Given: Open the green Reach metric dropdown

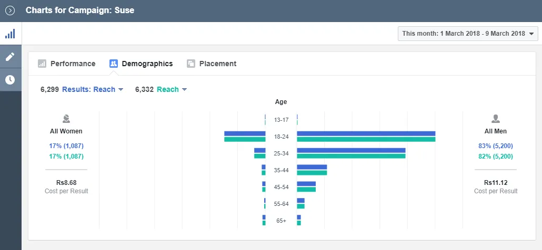Looking at the screenshot, I should [x=172, y=89].
